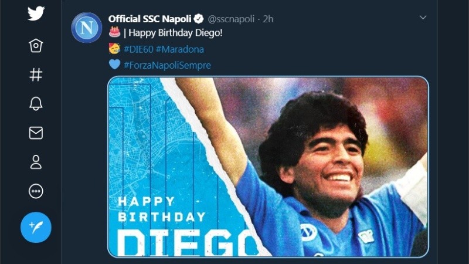Screen dimensions: 469x264
Task: Click the SSC Napoli profile avatar
Action: click(87, 28)
